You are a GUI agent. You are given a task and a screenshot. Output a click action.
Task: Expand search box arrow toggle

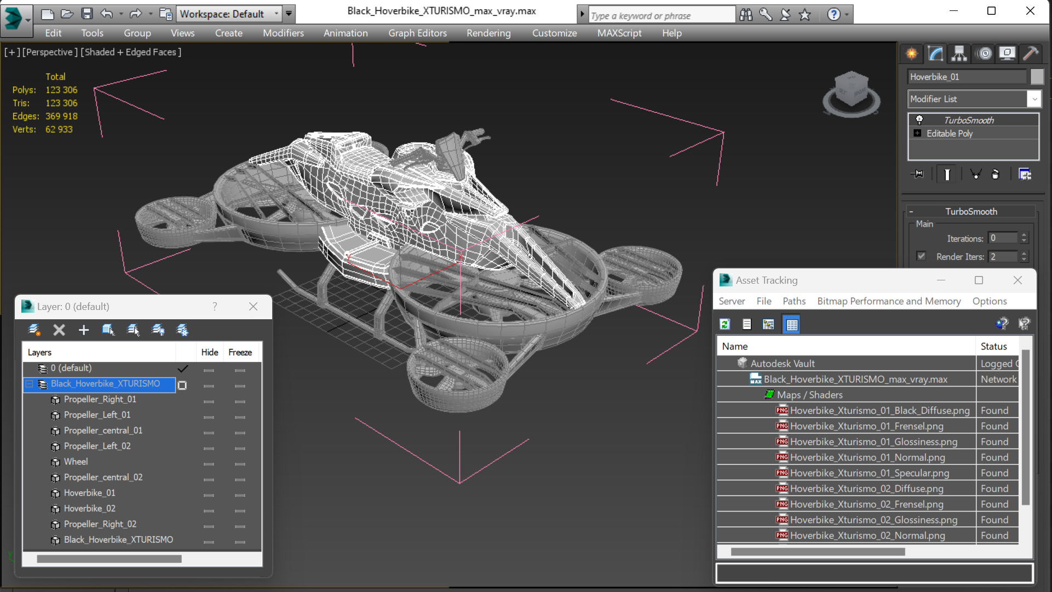(582, 15)
